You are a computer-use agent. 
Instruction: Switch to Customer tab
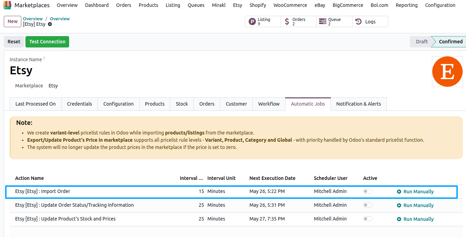pyautogui.click(x=236, y=104)
